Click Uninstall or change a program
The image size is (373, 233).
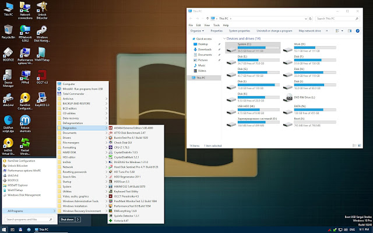click(274, 31)
